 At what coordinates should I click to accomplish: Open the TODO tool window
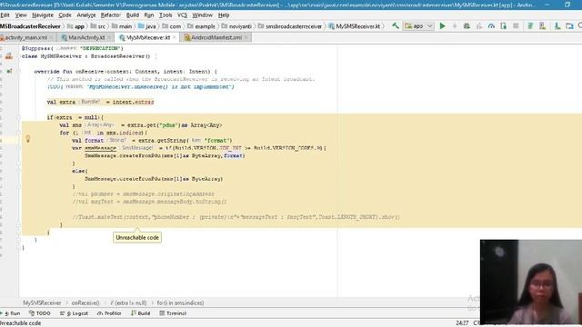(x=40, y=313)
